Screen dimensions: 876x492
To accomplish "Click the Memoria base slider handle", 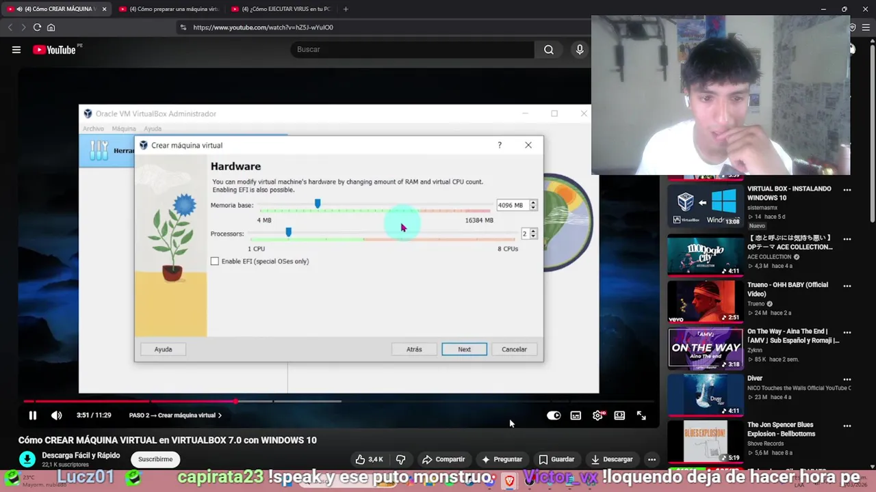I will 317,204.
